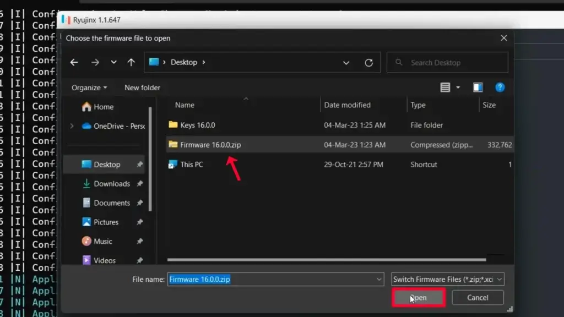This screenshot has width=564, height=317.
Task: Select the Keys 16.0.0 folder
Action: point(198,125)
